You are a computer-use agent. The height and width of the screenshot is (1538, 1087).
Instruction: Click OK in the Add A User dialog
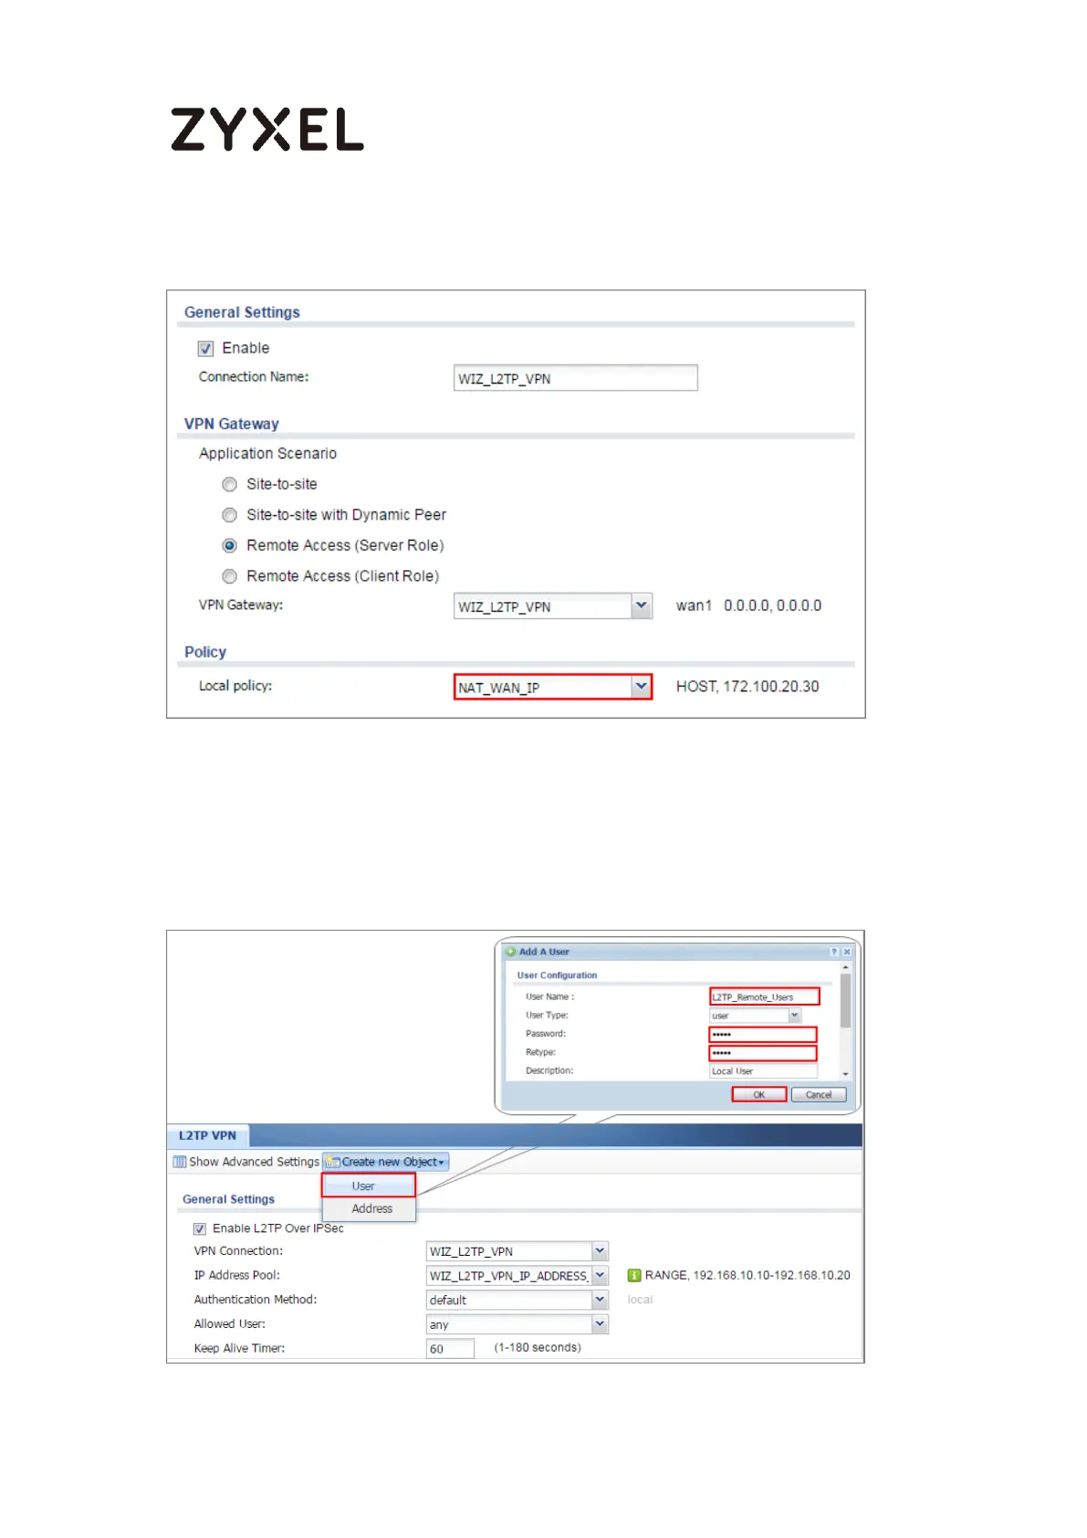[758, 1094]
